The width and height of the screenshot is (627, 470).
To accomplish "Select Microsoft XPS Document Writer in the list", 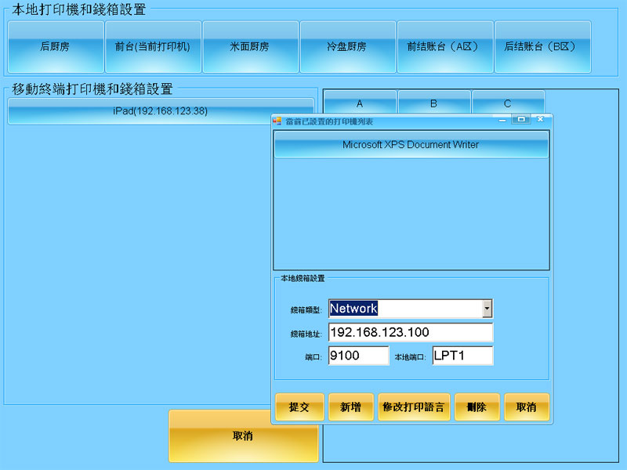I will [411, 145].
